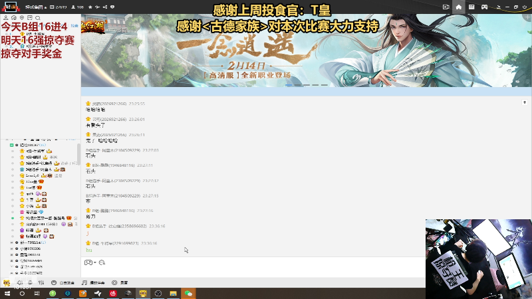Click the timestamp 23:27:11 message header
This screenshot has width=532, height=299.
point(120,165)
